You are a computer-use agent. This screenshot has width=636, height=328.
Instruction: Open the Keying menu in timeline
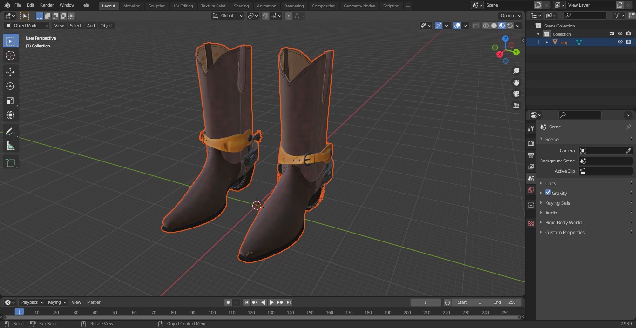point(57,302)
